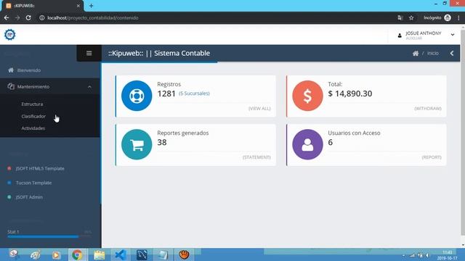Click the JOSUE ANTHONY user name

[x=423, y=33]
